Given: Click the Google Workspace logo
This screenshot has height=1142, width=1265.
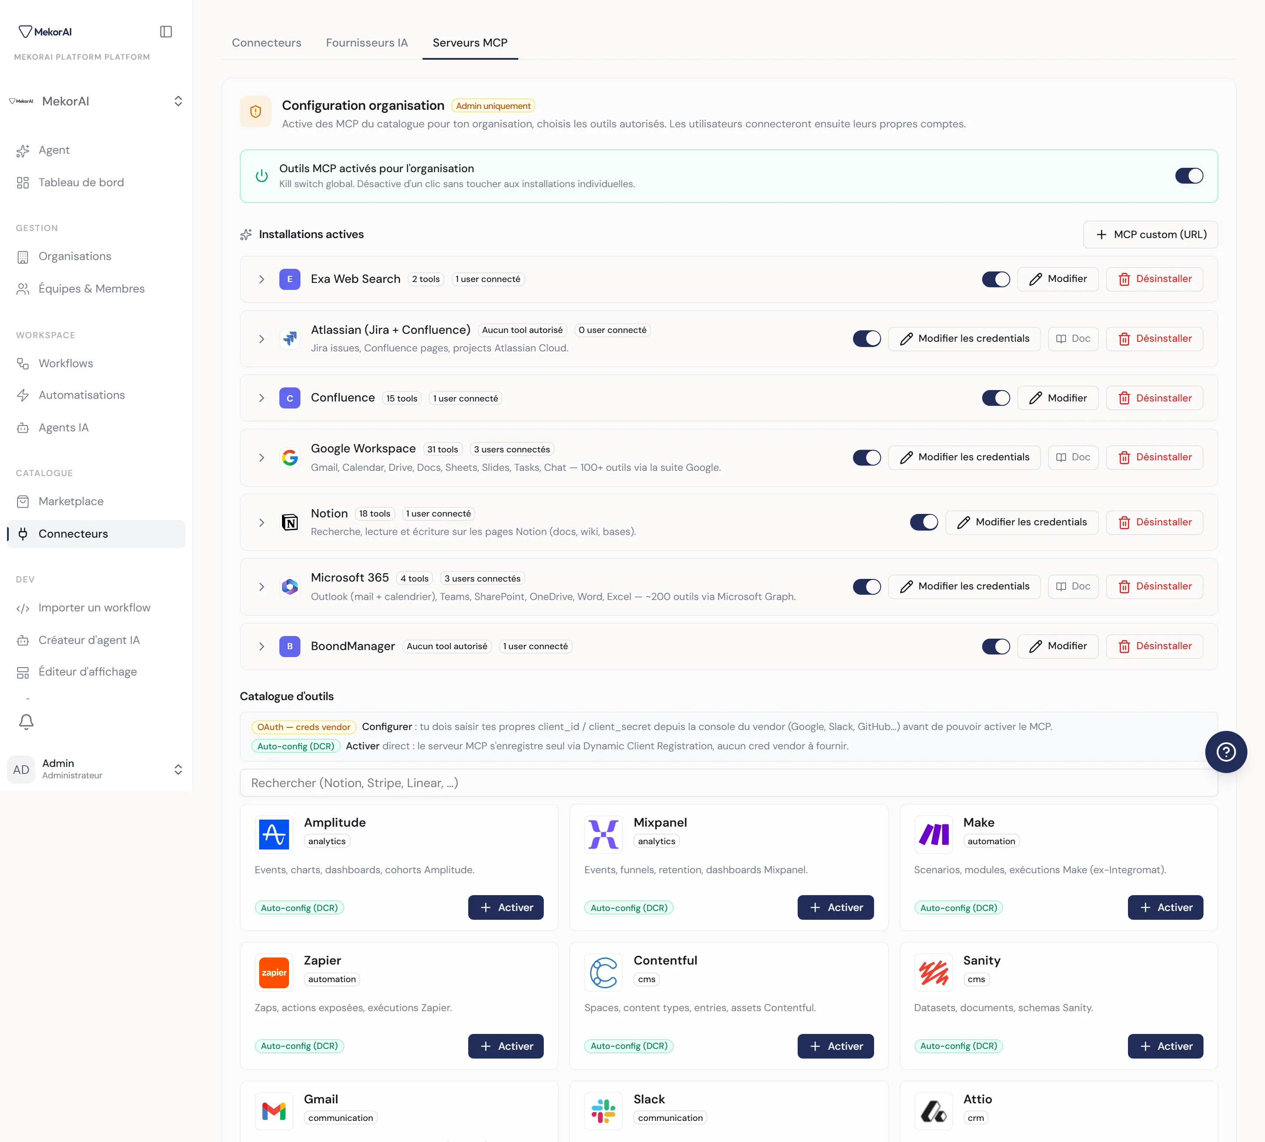Looking at the screenshot, I should pos(289,458).
